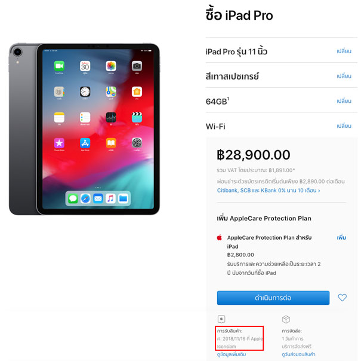Open Citibank, SCB, KBank 0% installment link
Image resolution: width=358 pixels, height=361 pixels.
pos(268,191)
